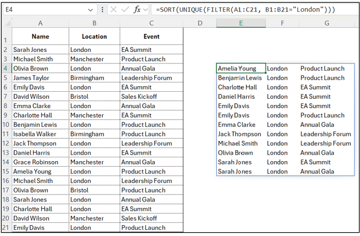360x236 pixels.
Task: Select the row 4 header
Action: coord(5,68)
